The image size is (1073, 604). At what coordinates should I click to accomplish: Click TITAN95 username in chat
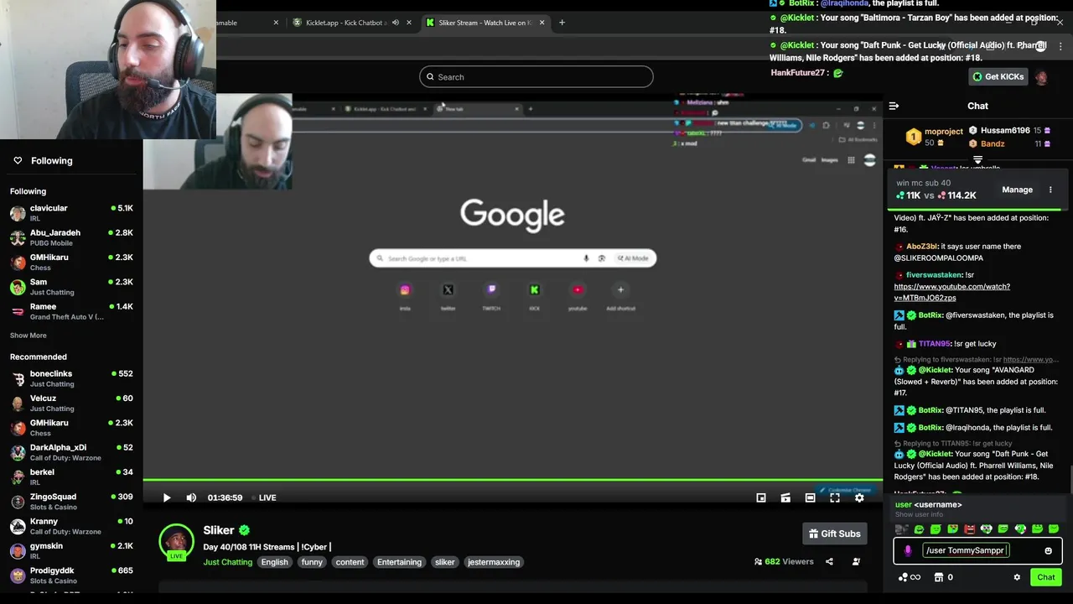[934, 344]
